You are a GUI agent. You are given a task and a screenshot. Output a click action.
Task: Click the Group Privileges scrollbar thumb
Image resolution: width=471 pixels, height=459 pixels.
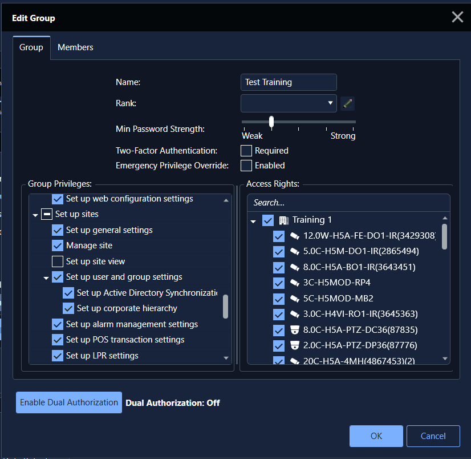(226, 307)
